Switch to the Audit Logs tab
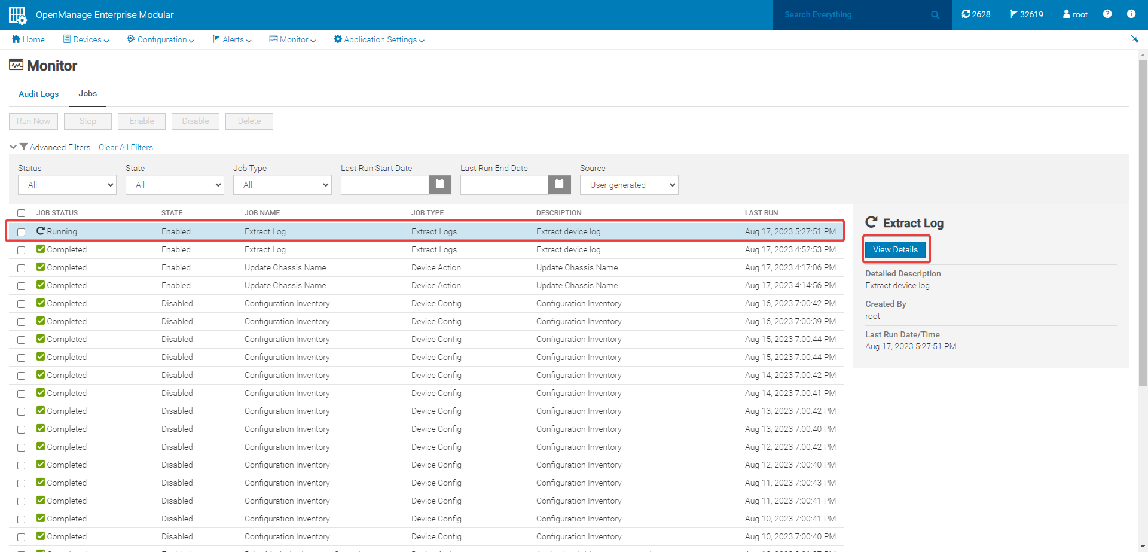Viewport: 1148px width, 552px height. (38, 94)
